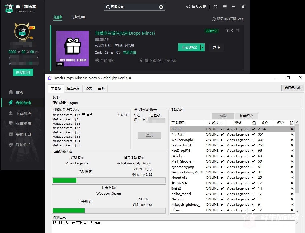Click the location pin icon next to 湖北-武汉-电信-A

click(x=141, y=60)
